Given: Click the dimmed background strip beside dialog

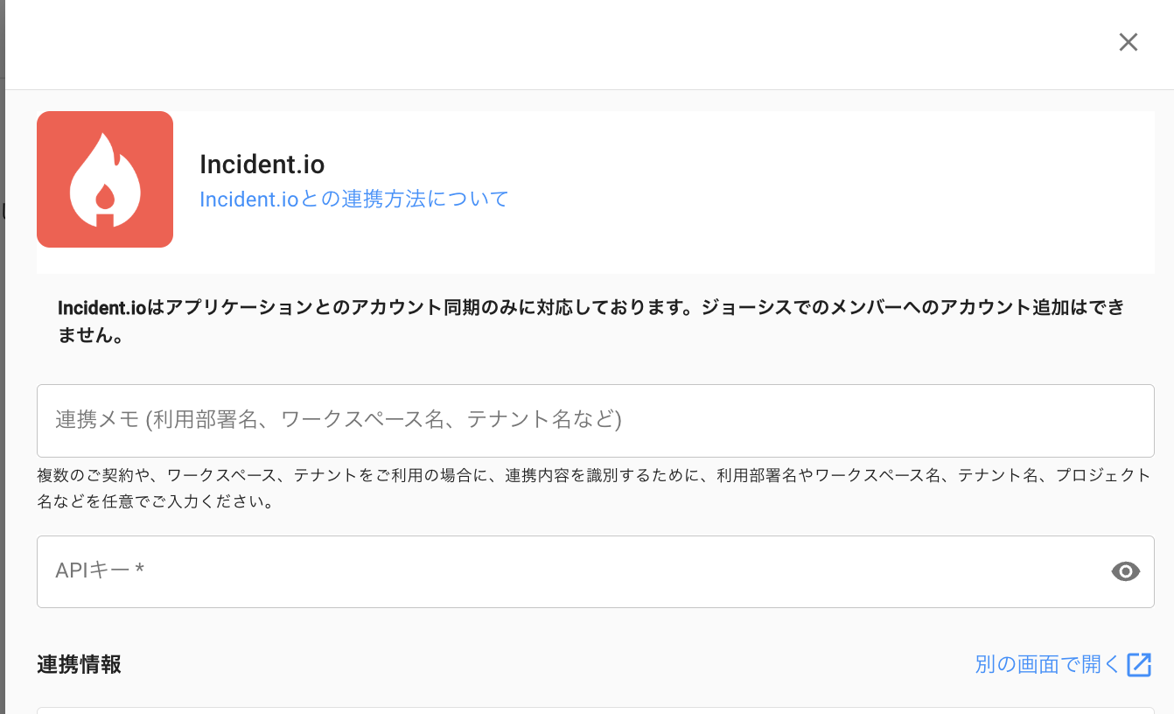Looking at the screenshot, I should pyautogui.click(x=2, y=350).
